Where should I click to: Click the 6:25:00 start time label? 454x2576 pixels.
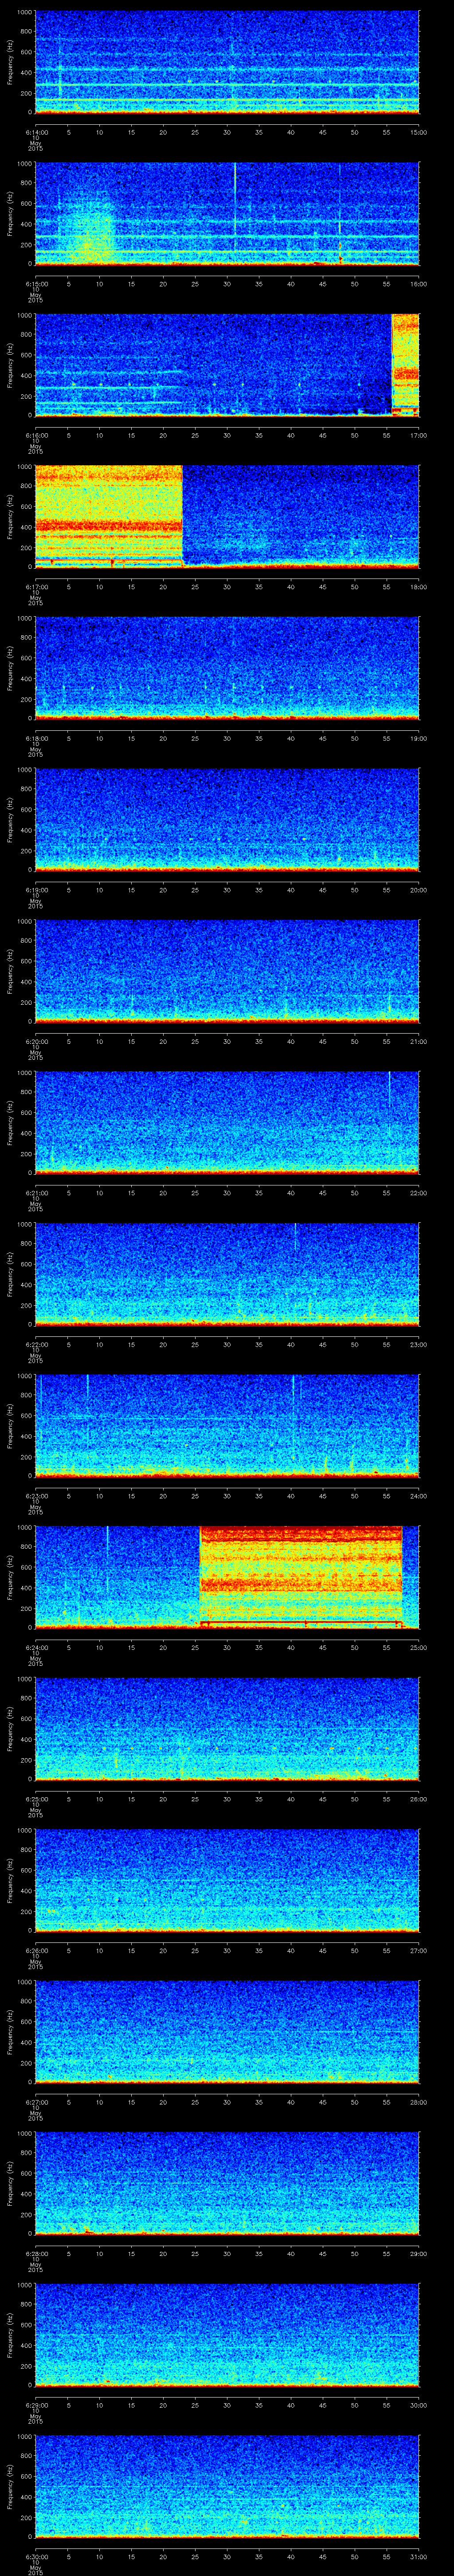coord(36,1799)
